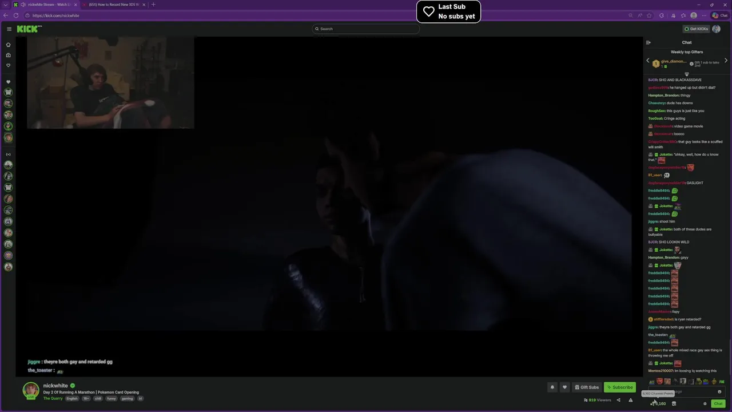Screen dimensions: 732x412
Task: Click the chat message input field
Action: point(686,392)
